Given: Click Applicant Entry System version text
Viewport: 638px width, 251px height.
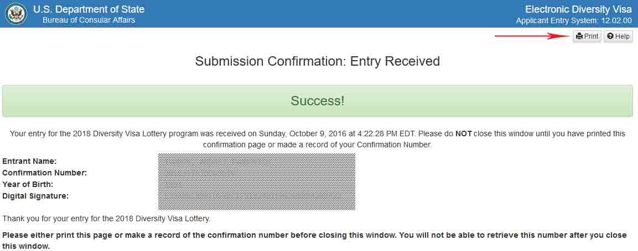Looking at the screenshot, I should (574, 20).
